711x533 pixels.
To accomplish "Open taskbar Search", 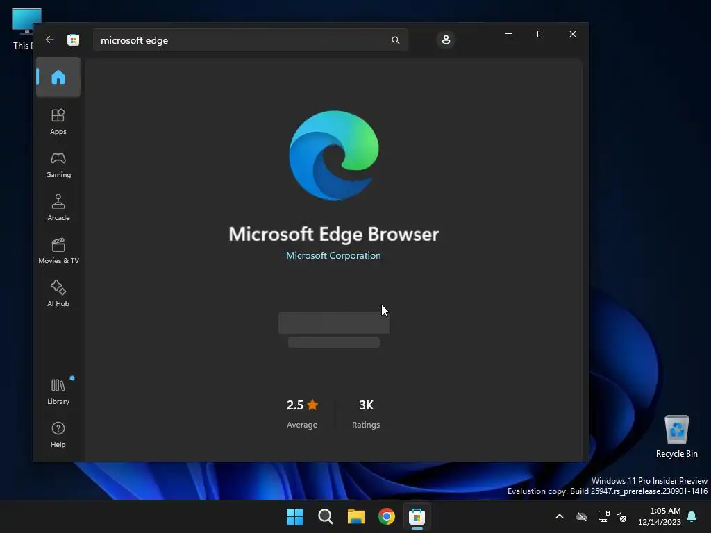I will pos(326,516).
